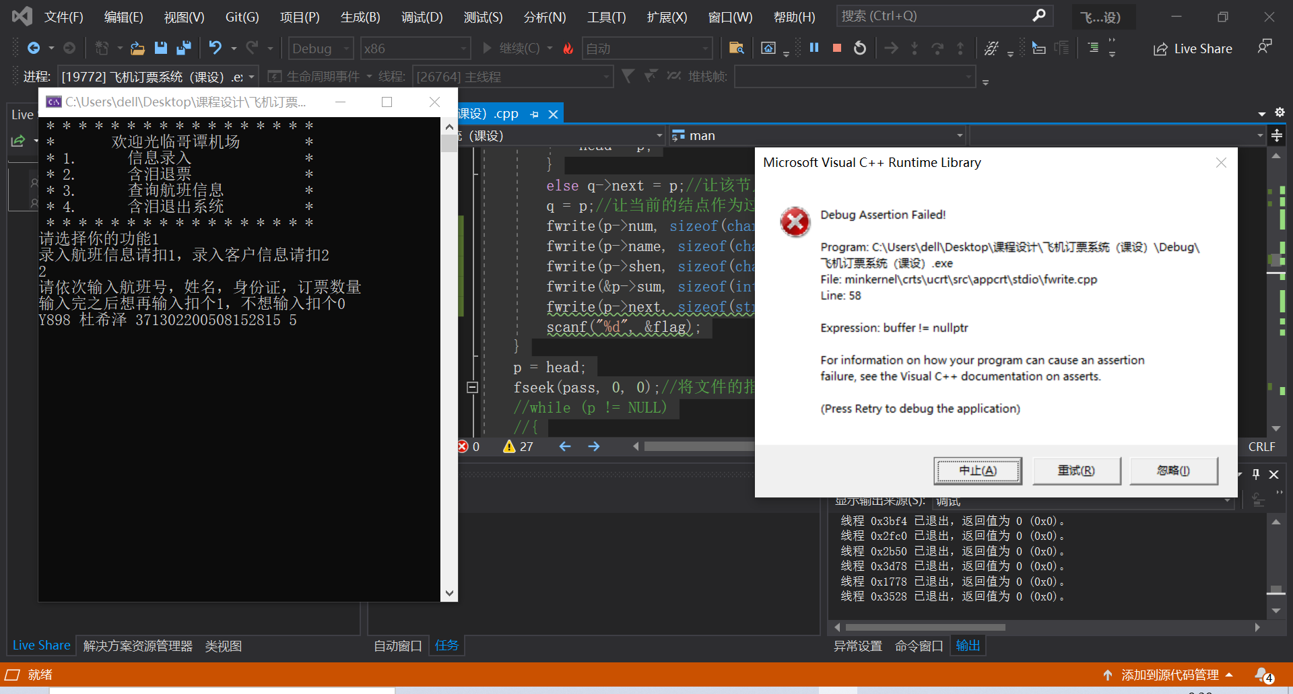Open the 工具(T) menu
The height and width of the screenshot is (694, 1293).
(x=606, y=17)
